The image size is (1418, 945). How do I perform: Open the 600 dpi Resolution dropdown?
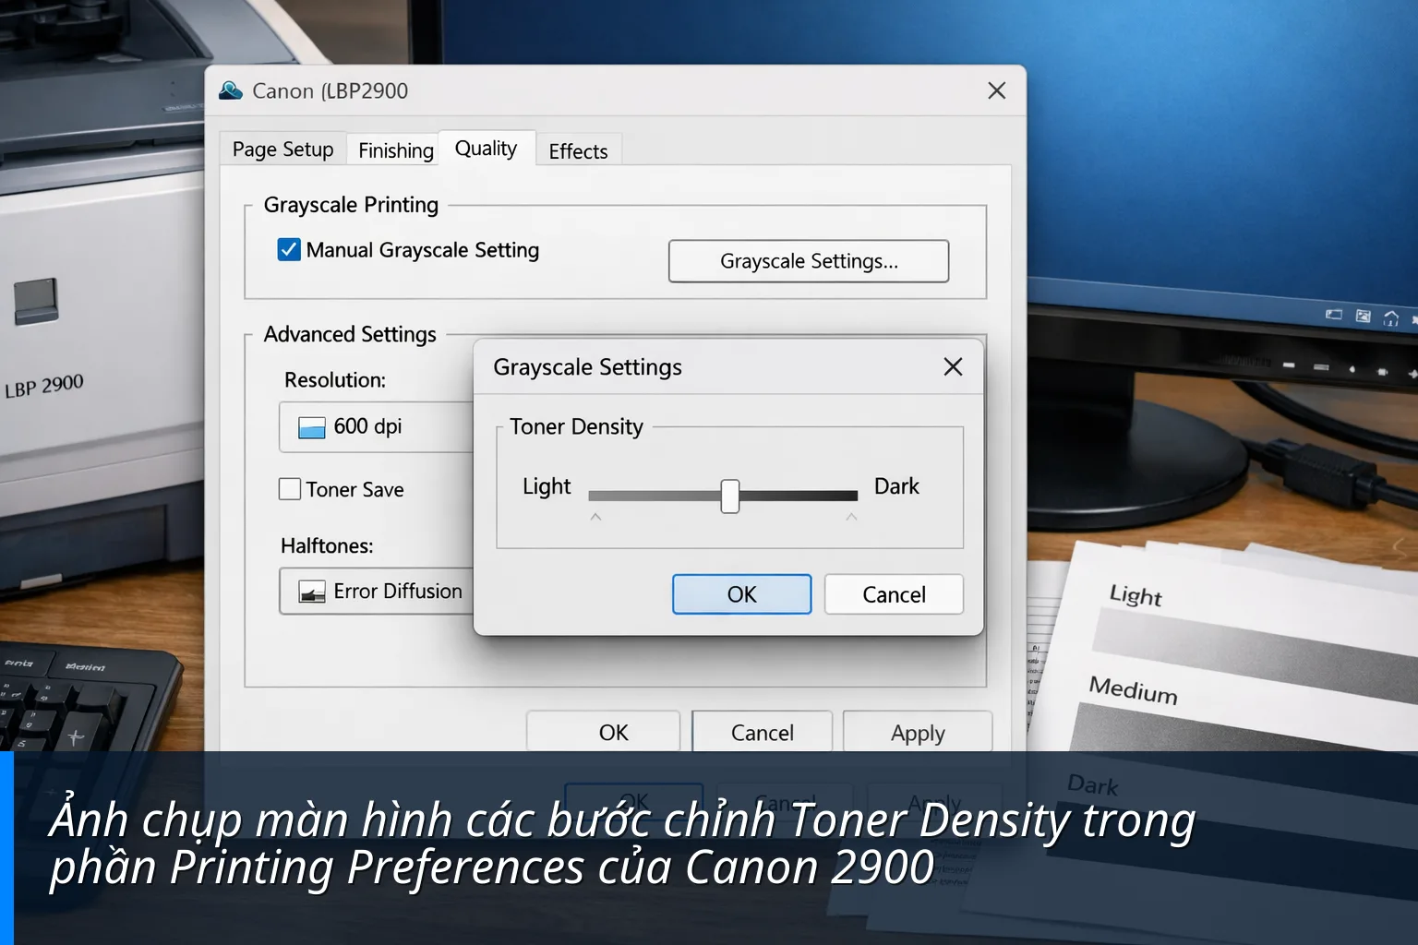(x=377, y=426)
